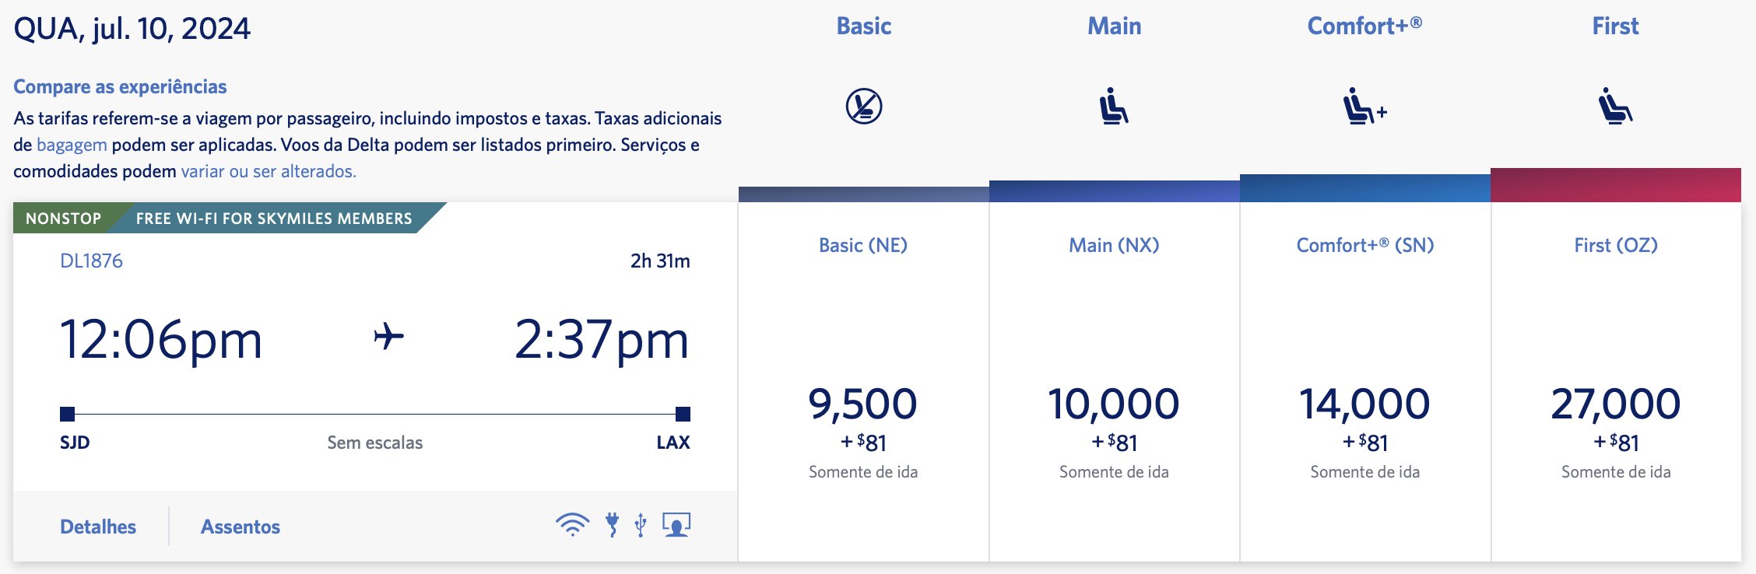
Task: Choose the First (OZ) 27,000 miles fare
Action: pos(1616,382)
